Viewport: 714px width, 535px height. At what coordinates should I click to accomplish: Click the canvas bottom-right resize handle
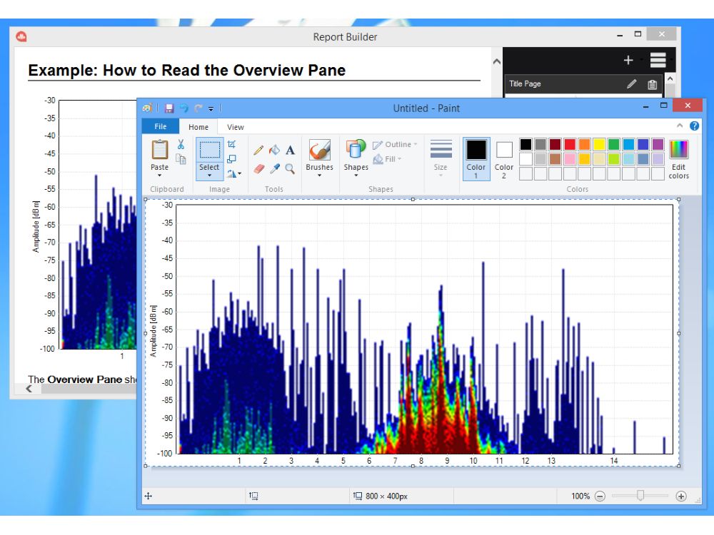(x=678, y=466)
